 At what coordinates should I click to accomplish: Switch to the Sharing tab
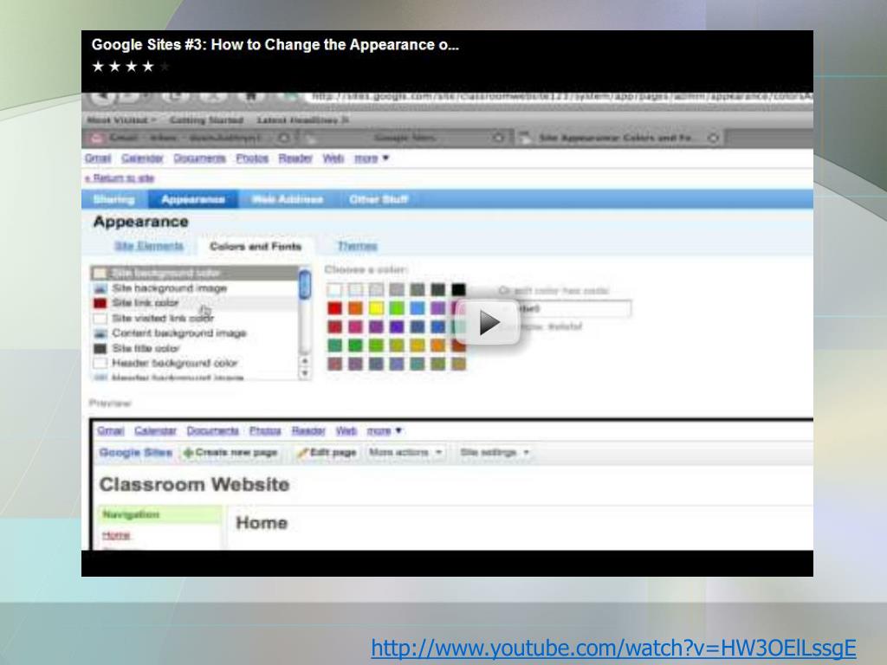click(x=114, y=200)
